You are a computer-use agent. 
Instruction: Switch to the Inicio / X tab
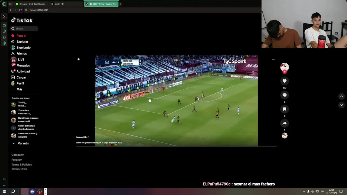(x=66, y=4)
